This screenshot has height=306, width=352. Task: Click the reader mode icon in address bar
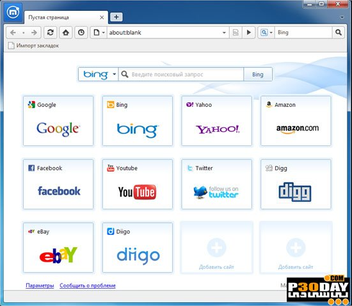pyautogui.click(x=236, y=33)
